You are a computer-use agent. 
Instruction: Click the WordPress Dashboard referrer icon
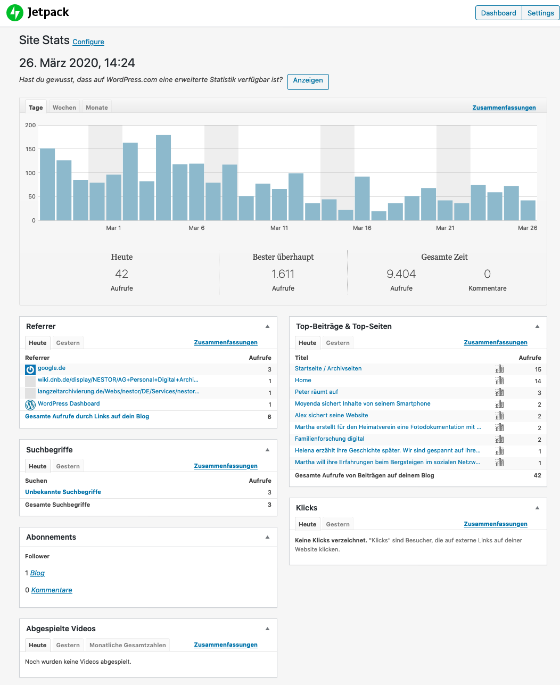[30, 405]
